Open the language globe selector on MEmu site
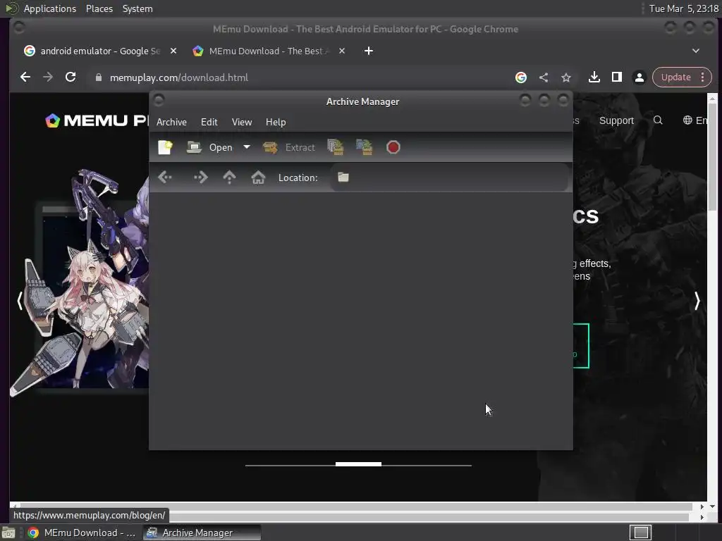The image size is (722, 541). [695, 120]
